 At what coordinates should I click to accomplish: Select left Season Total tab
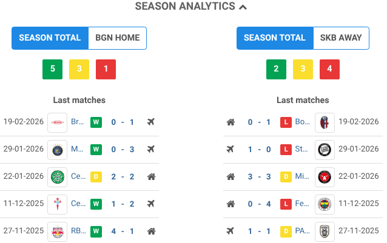50,38
